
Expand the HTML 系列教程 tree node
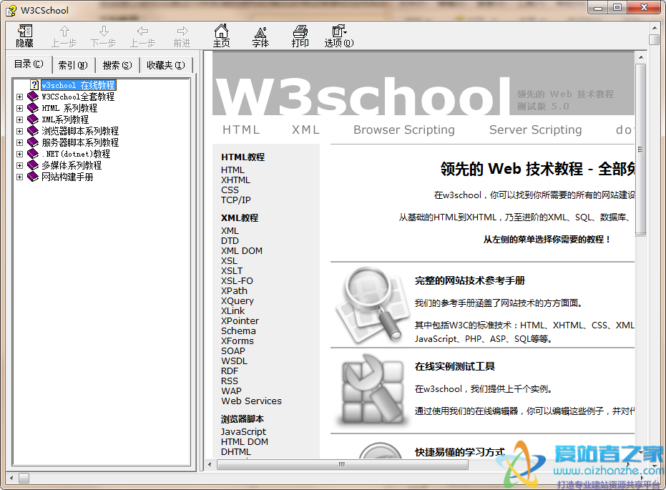coord(19,108)
